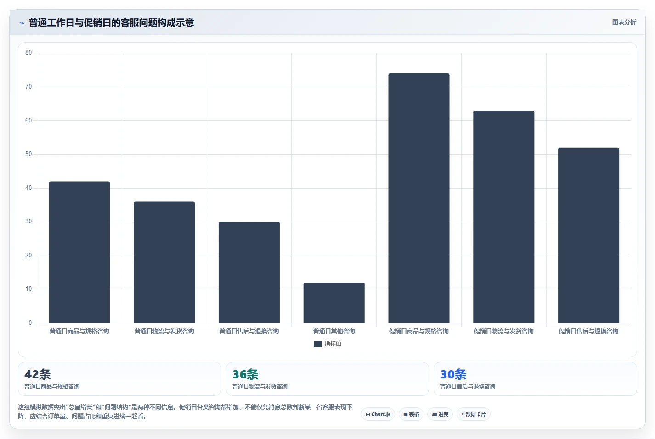
Task: Click the 普通日物流与发货咨询 bar in the chart
Action: (x=164, y=262)
